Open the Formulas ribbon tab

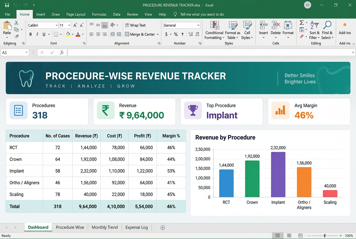[99, 14]
